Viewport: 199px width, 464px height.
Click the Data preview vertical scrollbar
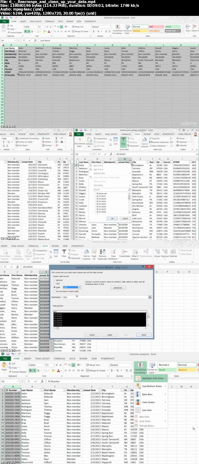coord(148,320)
